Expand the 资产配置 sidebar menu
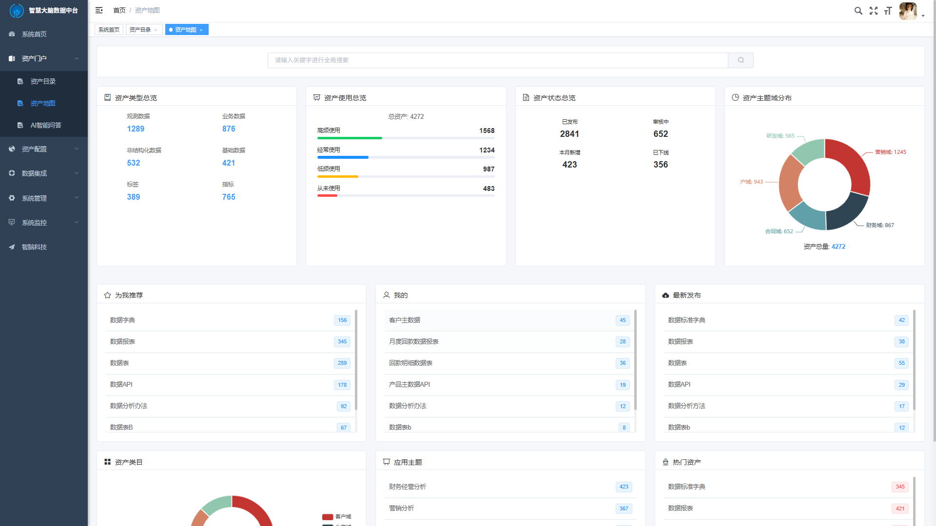This screenshot has height=526, width=936. click(77, 149)
